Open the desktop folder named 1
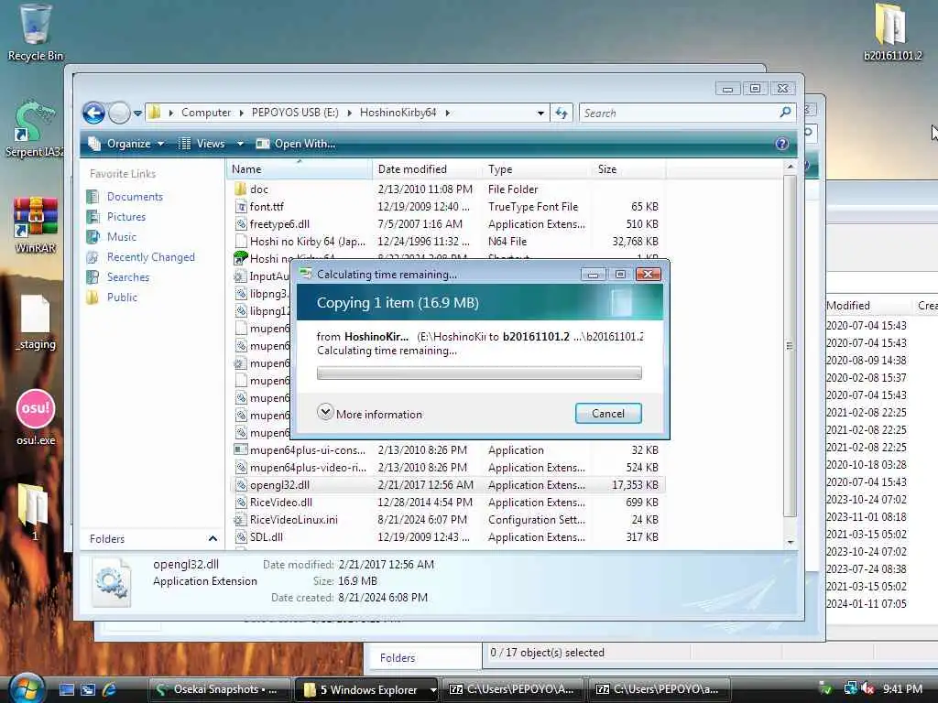The width and height of the screenshot is (938, 703). click(x=34, y=513)
